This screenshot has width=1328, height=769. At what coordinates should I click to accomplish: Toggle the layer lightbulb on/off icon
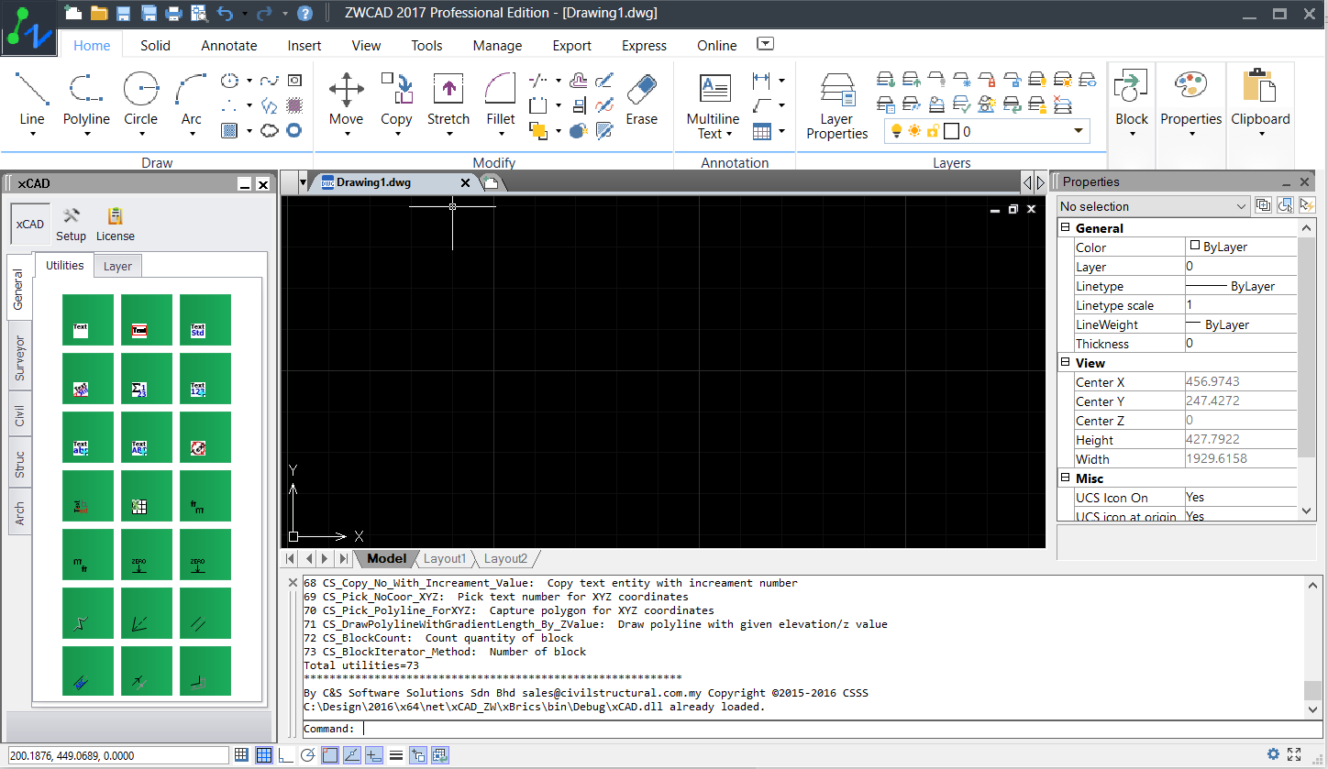coord(896,131)
